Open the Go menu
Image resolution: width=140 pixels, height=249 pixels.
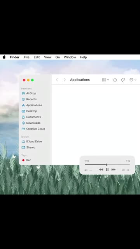coord(58,57)
